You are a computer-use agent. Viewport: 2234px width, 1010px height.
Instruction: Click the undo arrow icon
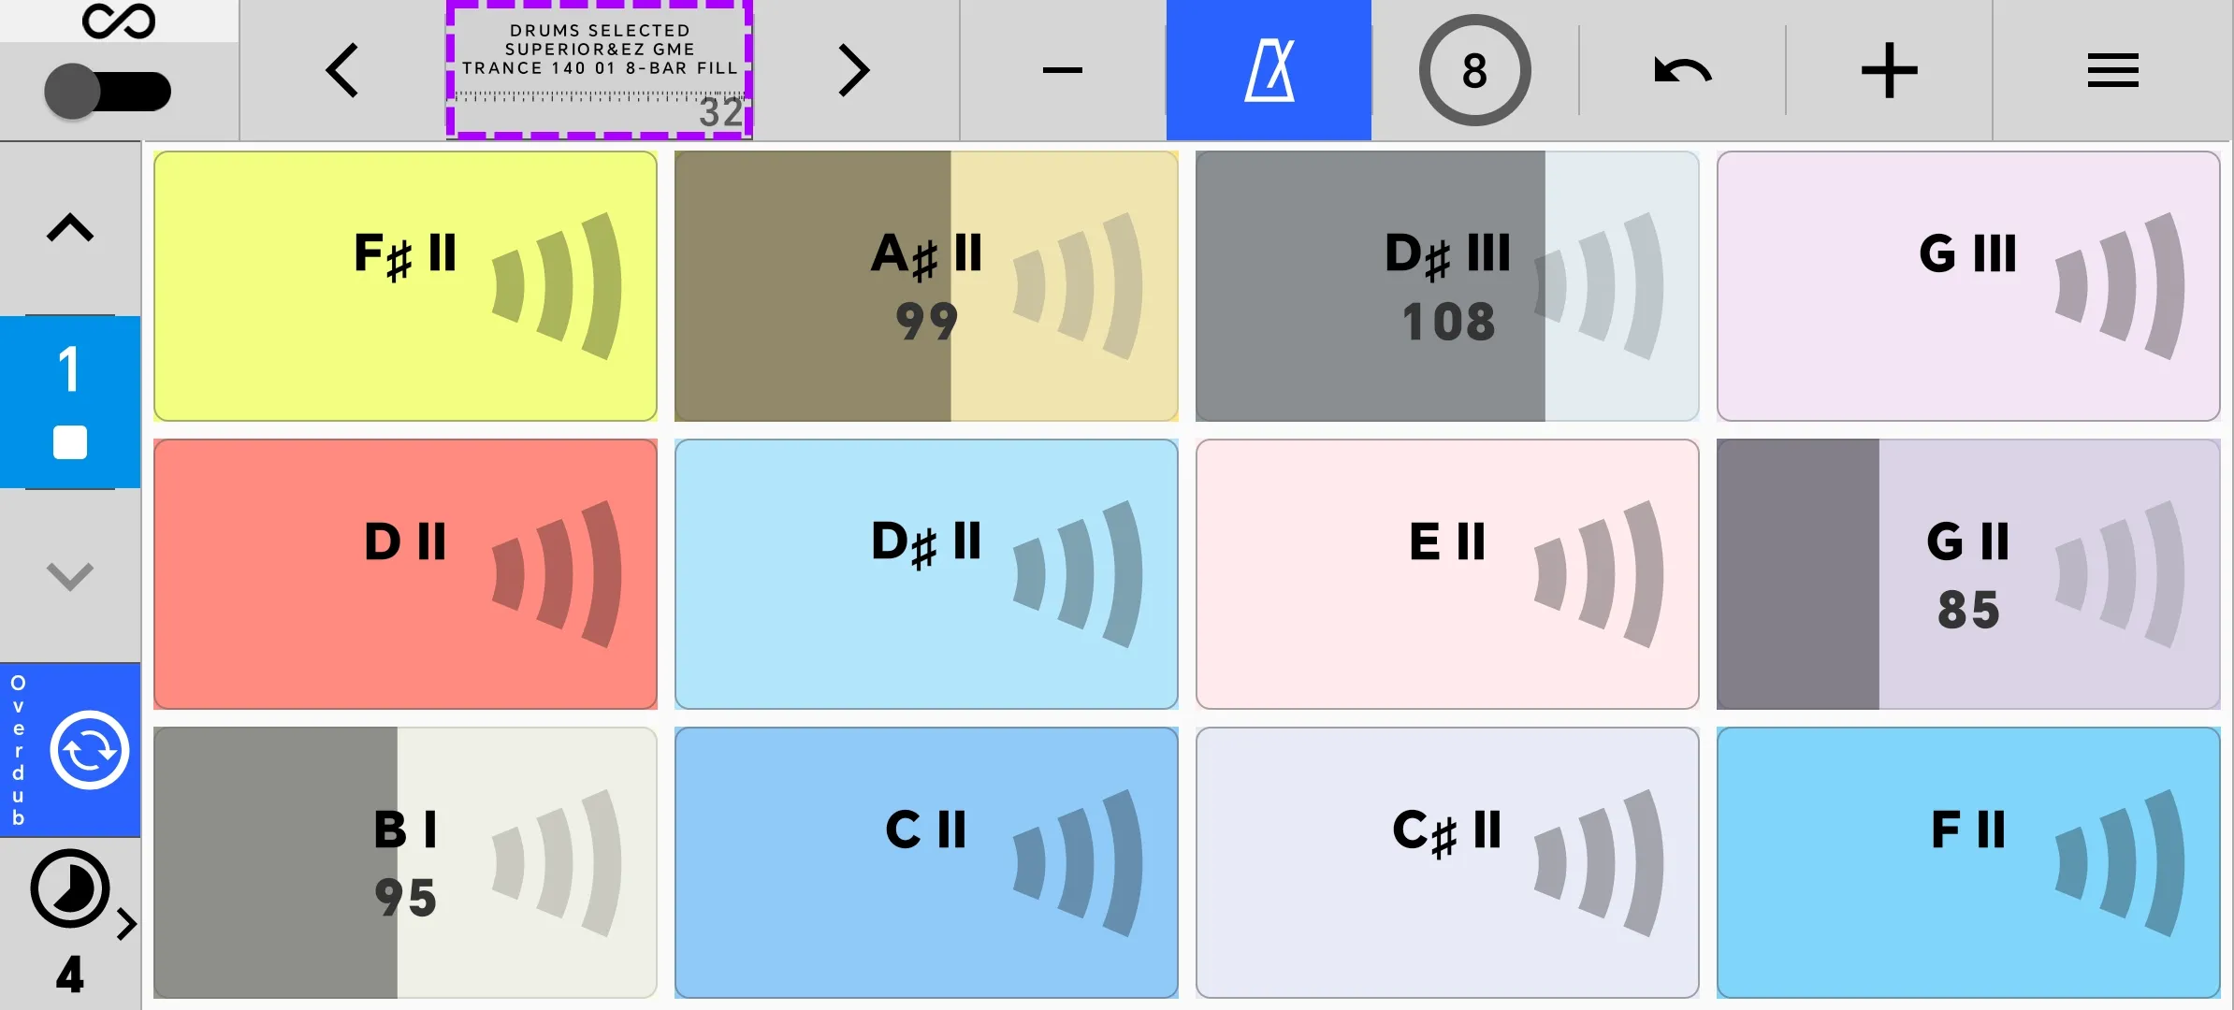tap(1683, 71)
